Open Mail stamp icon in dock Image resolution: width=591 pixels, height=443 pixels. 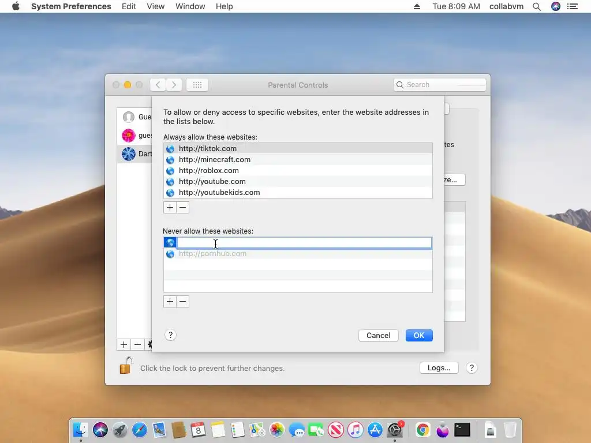[x=159, y=430]
